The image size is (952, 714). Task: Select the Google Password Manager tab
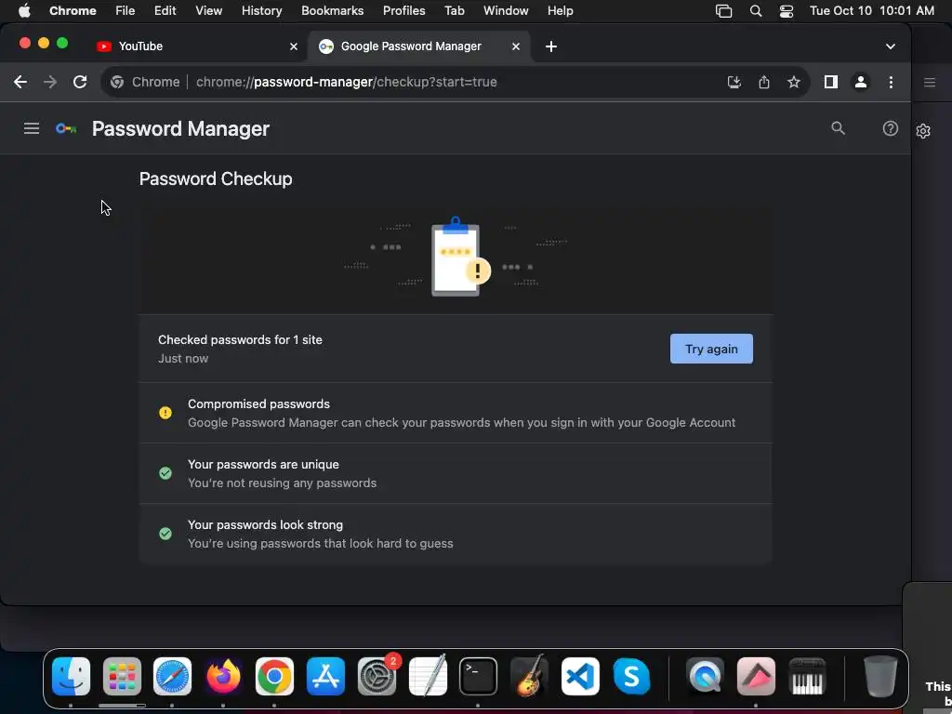click(x=419, y=46)
